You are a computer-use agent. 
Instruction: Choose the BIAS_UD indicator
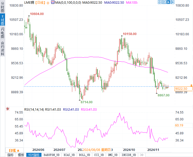tap(69, 155)
